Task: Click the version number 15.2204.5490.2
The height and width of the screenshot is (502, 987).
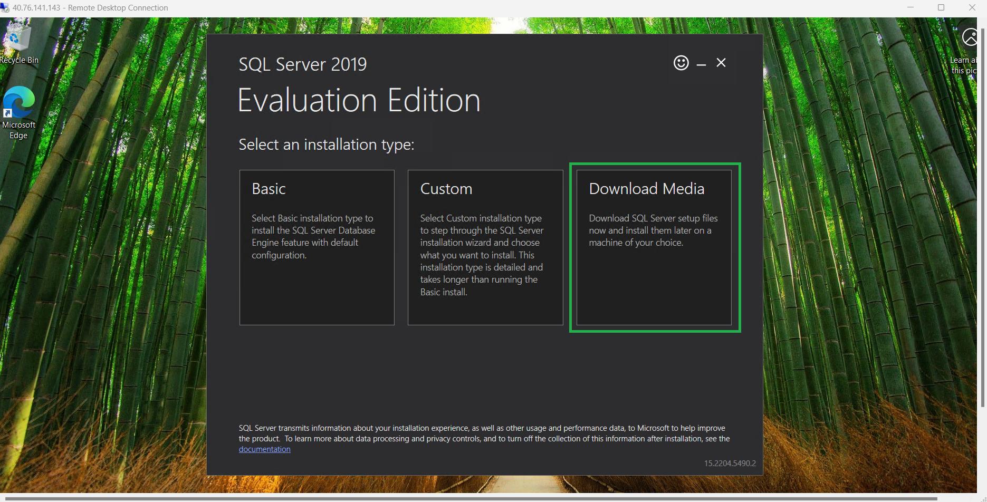Action: tap(730, 464)
